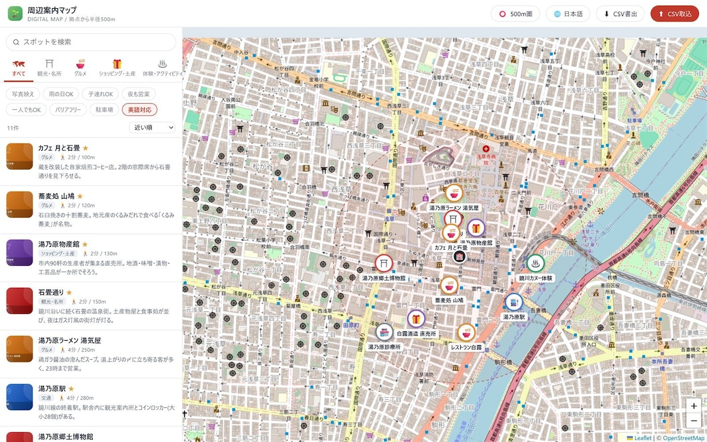This screenshot has height=442, width=707.
Task: Click the 湯乃原ラーメン 湯気屋 map marker
Action: click(x=454, y=193)
